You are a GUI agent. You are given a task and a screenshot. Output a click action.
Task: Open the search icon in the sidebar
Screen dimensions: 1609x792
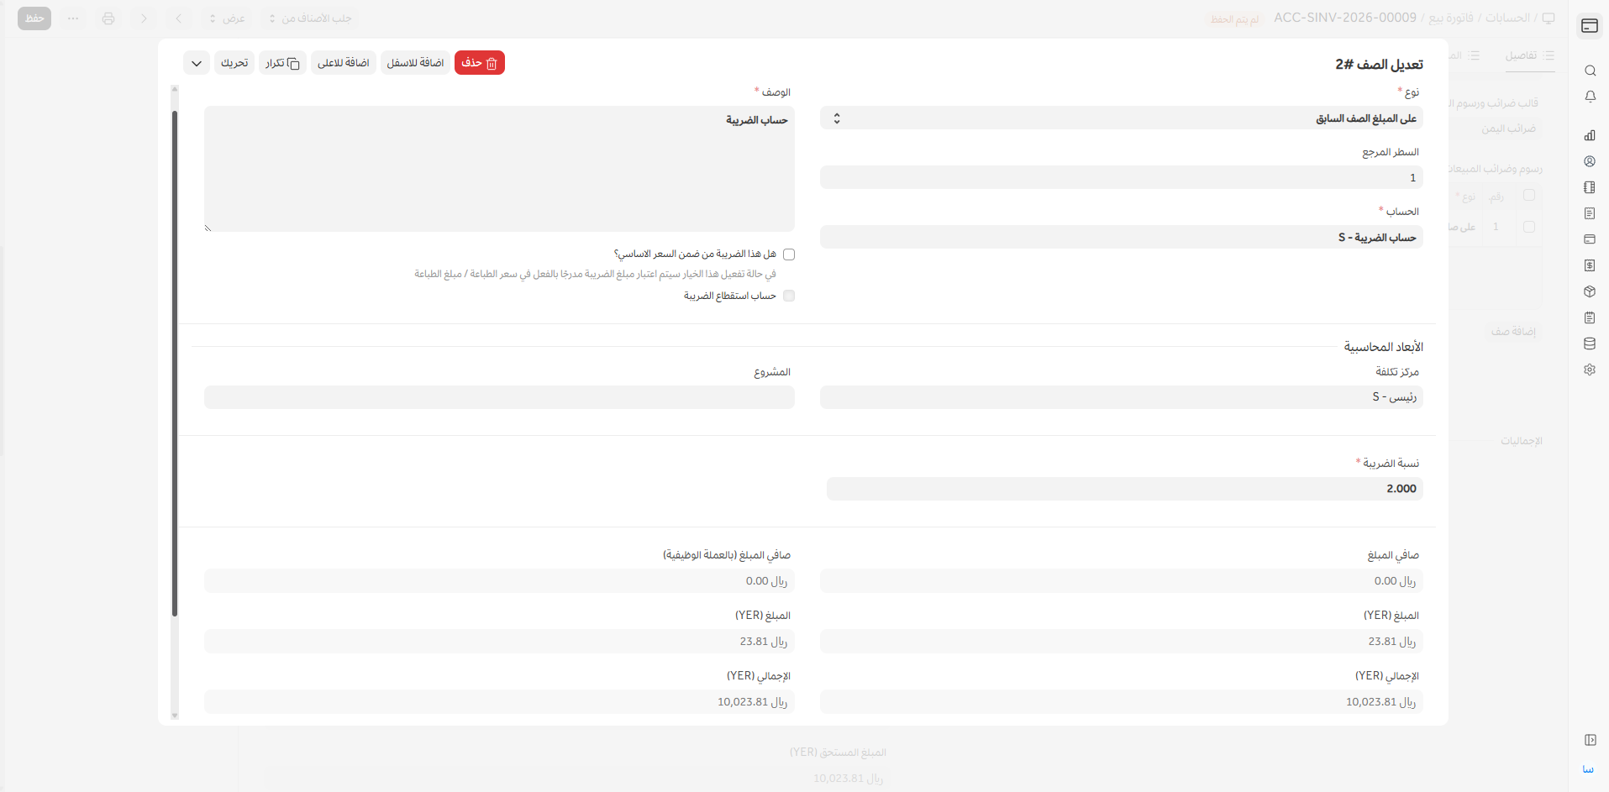point(1590,71)
